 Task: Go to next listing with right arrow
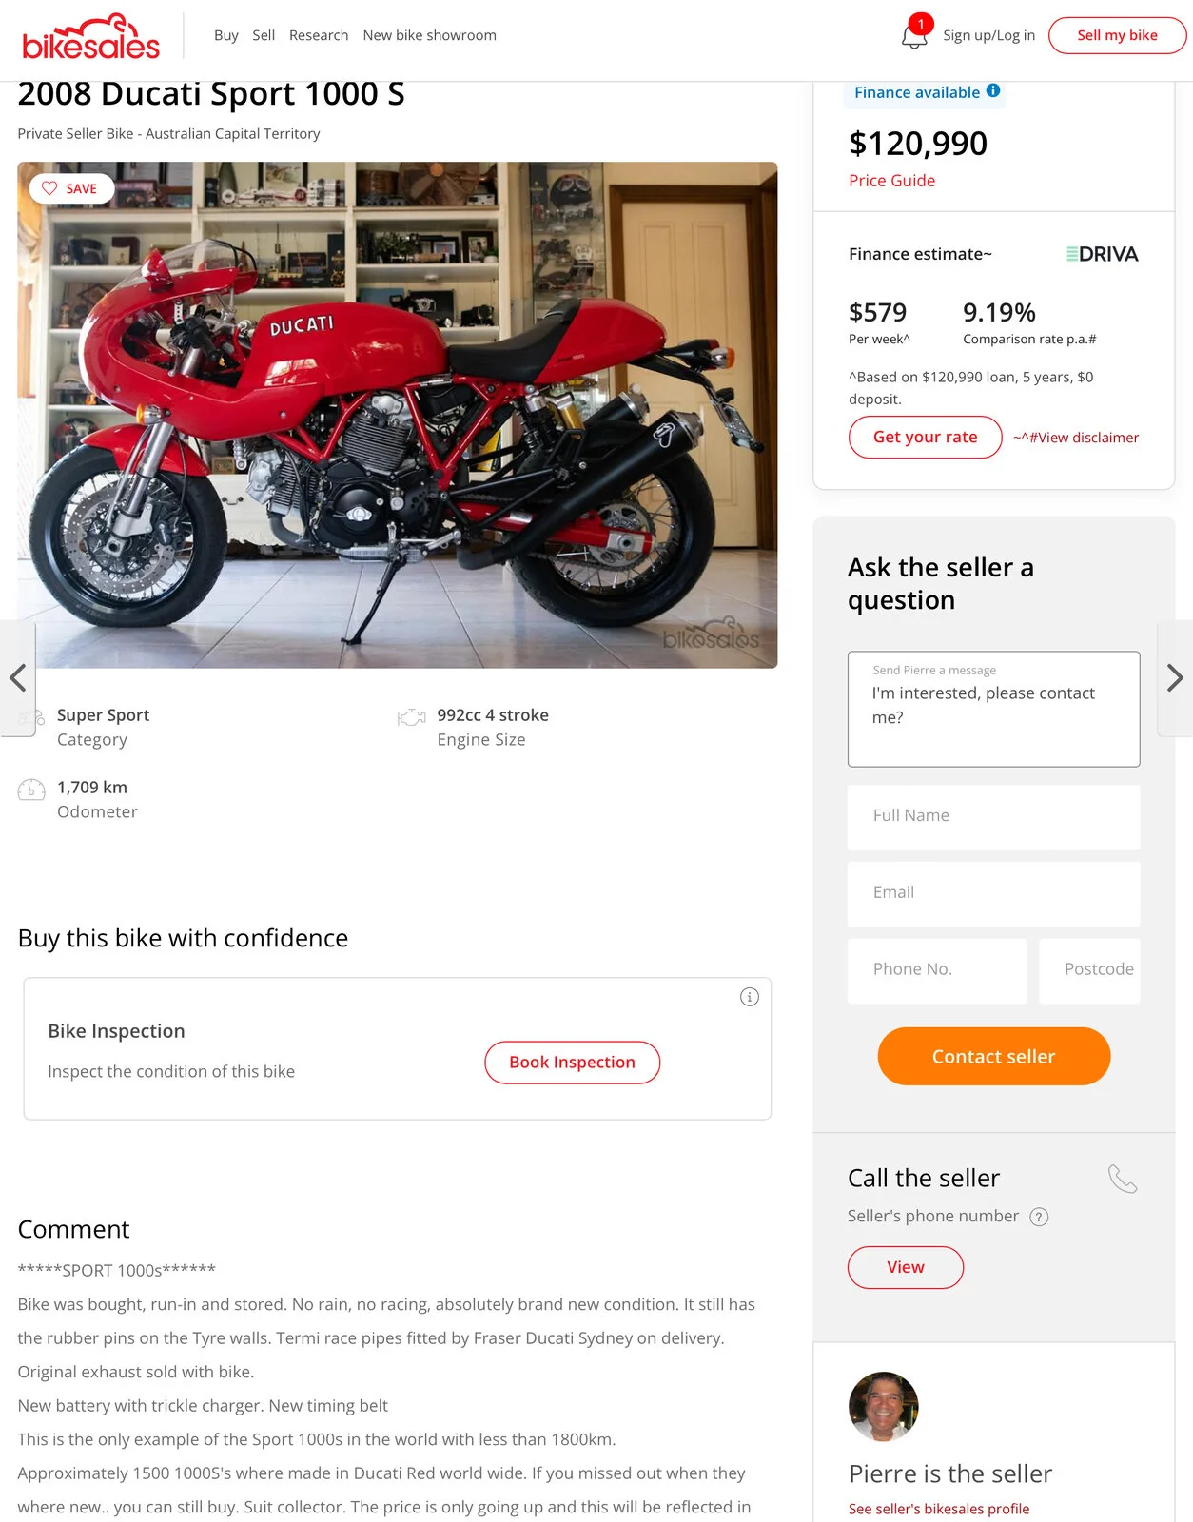coord(1175,677)
